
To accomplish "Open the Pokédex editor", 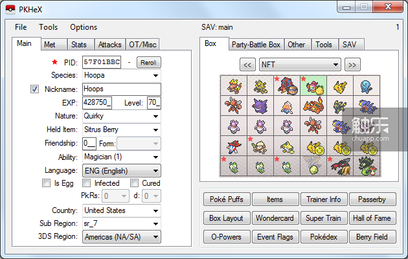I will (x=324, y=236).
